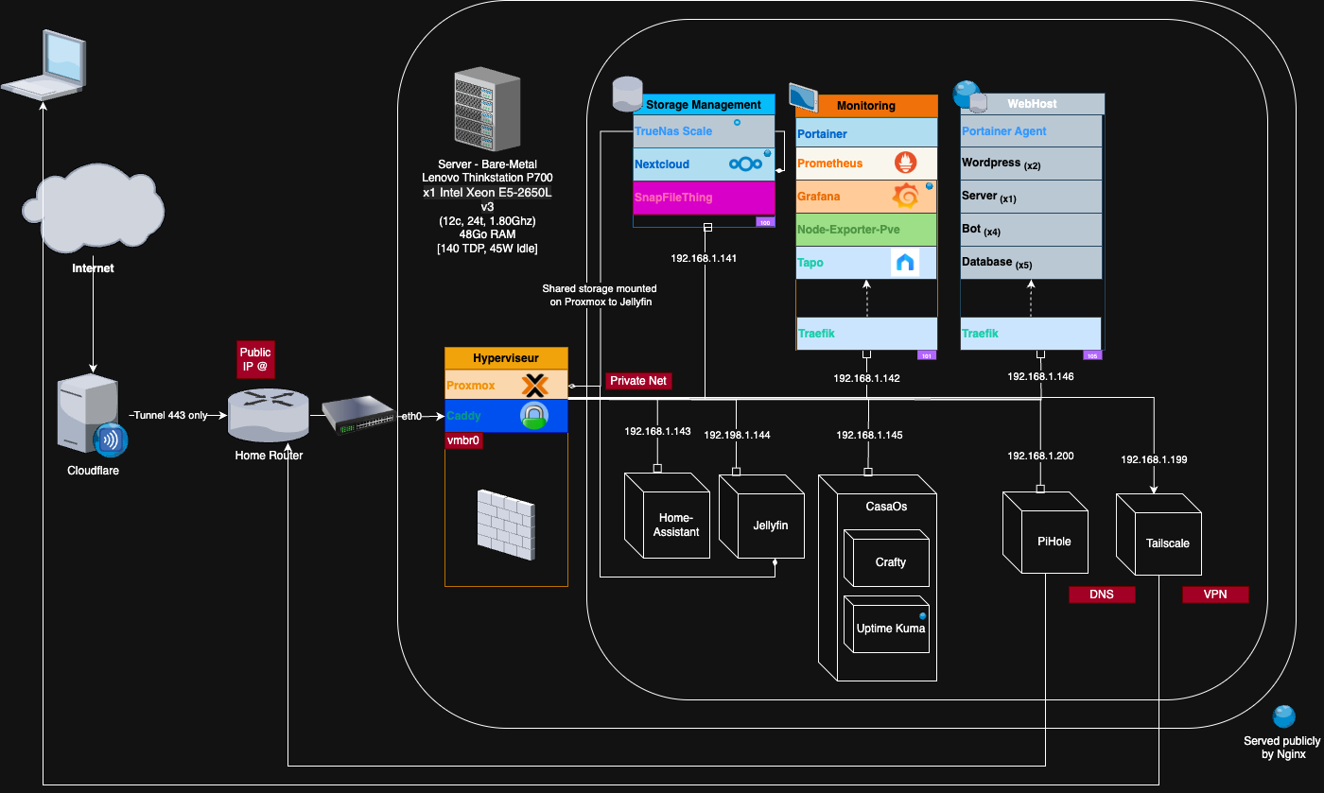Select the brick firewall icon
Viewport: 1324px width, 793px height.
pyautogui.click(x=506, y=525)
